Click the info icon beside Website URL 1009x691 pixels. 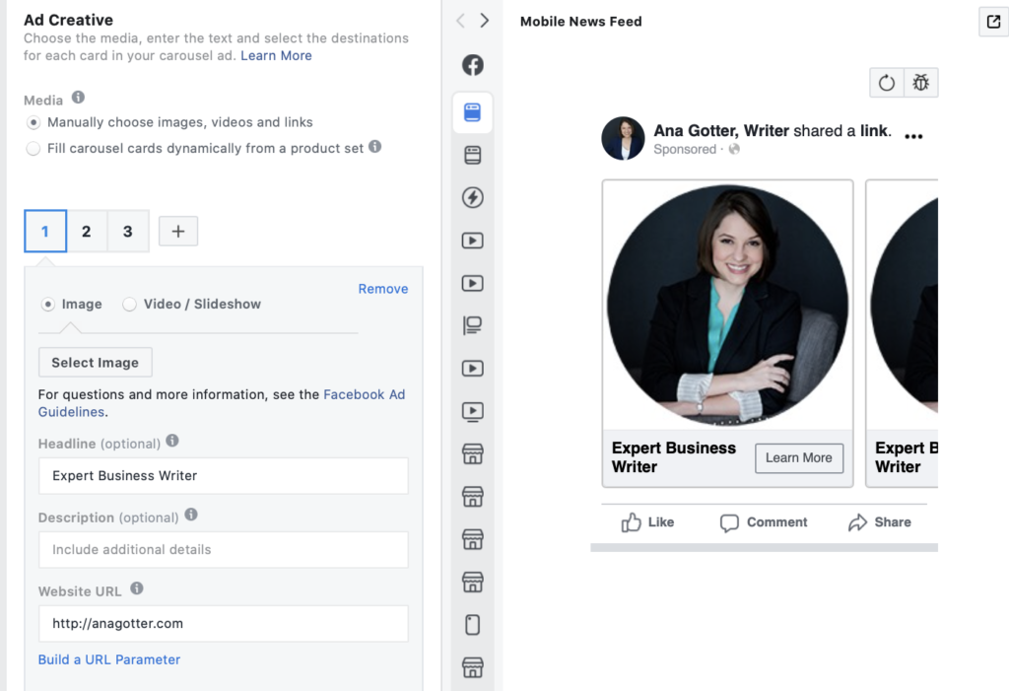click(137, 588)
